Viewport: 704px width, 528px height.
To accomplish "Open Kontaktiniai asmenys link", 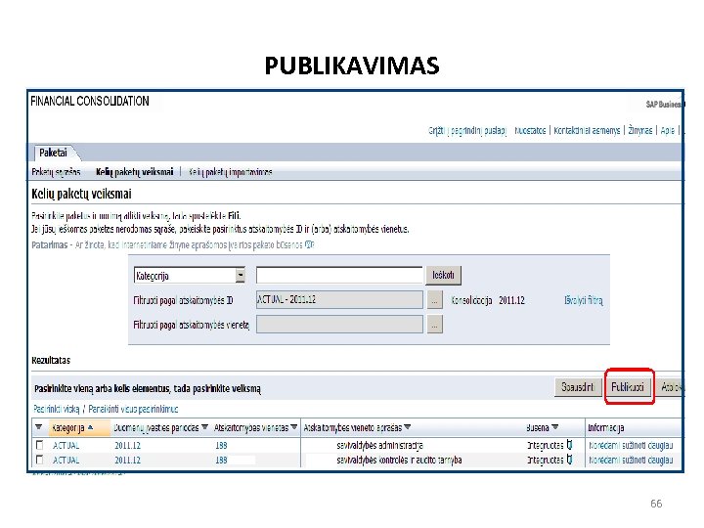I will [587, 131].
